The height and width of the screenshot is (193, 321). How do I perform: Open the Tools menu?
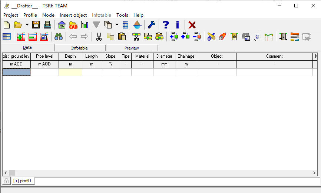(122, 15)
